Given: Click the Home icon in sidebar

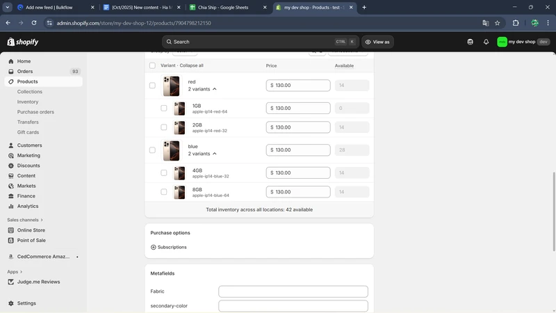Looking at the screenshot, I should pyautogui.click(x=11, y=61).
